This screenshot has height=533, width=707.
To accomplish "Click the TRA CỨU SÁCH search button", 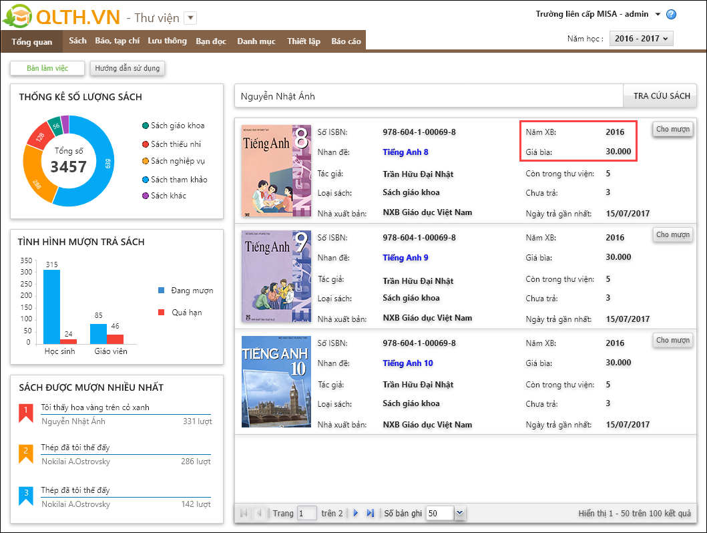I will click(x=661, y=96).
